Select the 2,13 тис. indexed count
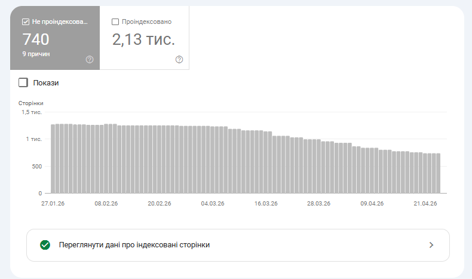The height and width of the screenshot is (279, 472). [x=143, y=39]
